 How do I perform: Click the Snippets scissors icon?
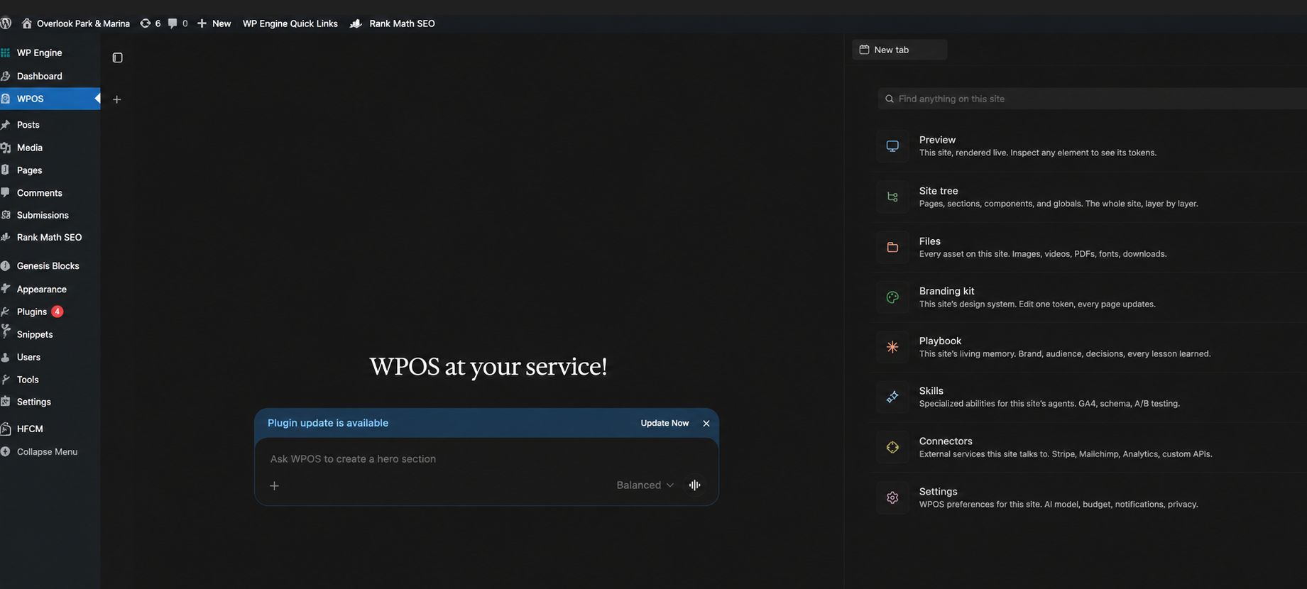(6, 332)
